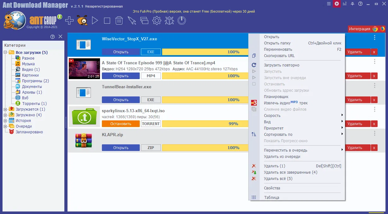
Task: Open the Сортировать по submenu
Action: pyautogui.click(x=297, y=135)
